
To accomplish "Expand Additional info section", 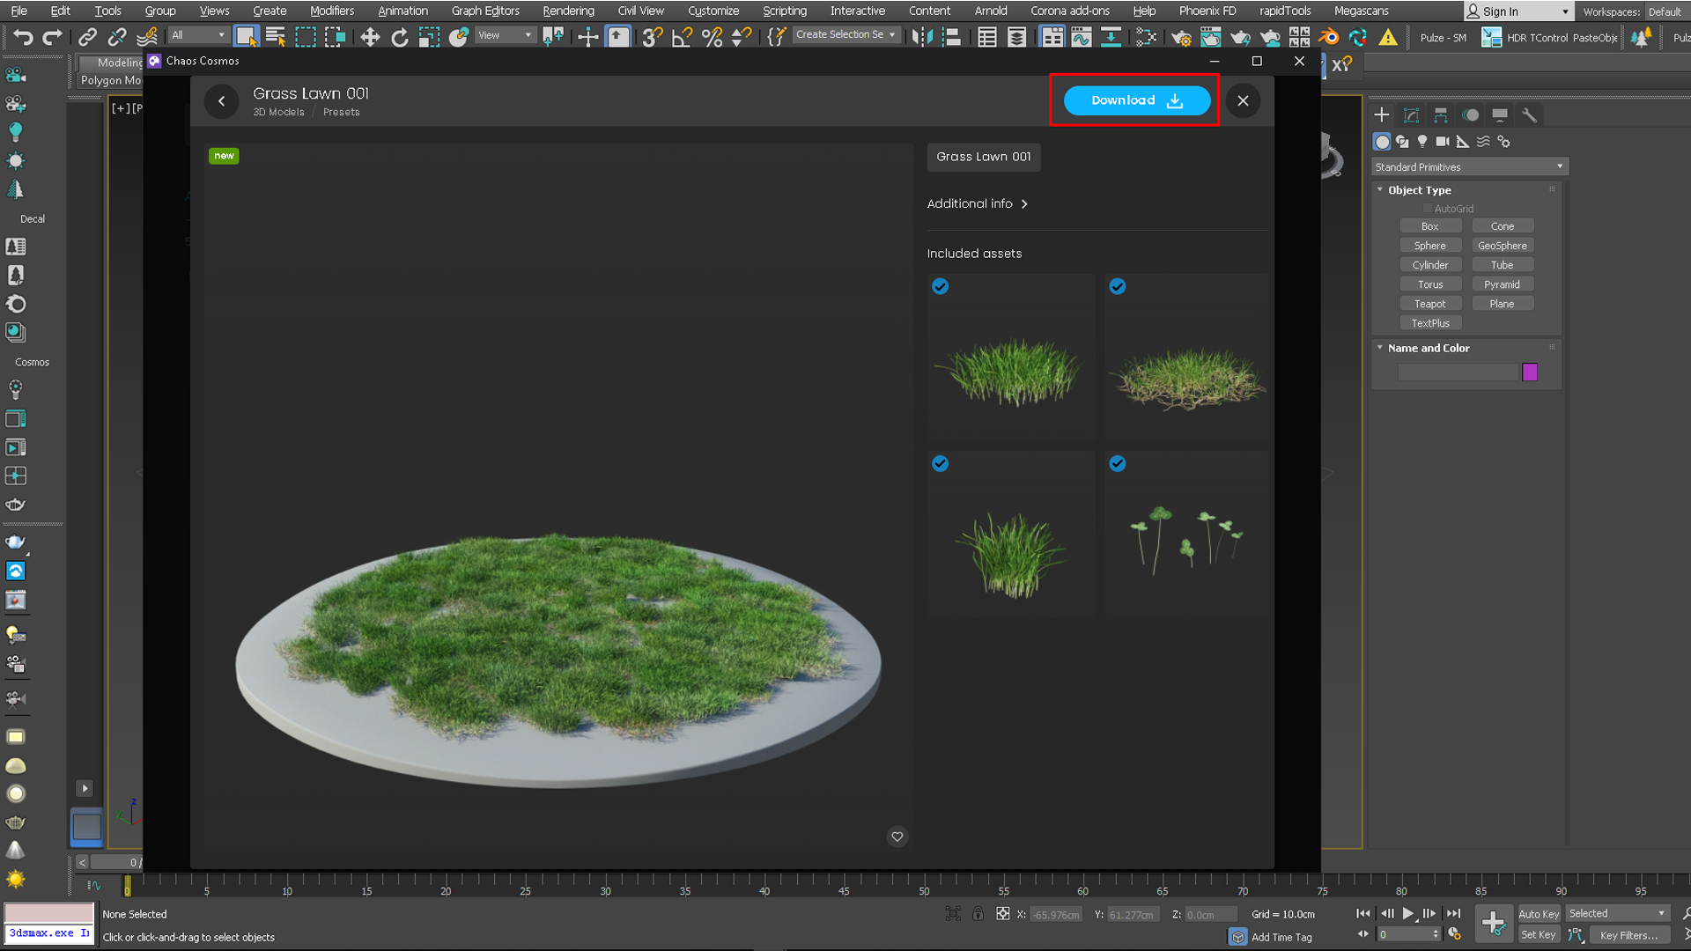I will pos(978,203).
